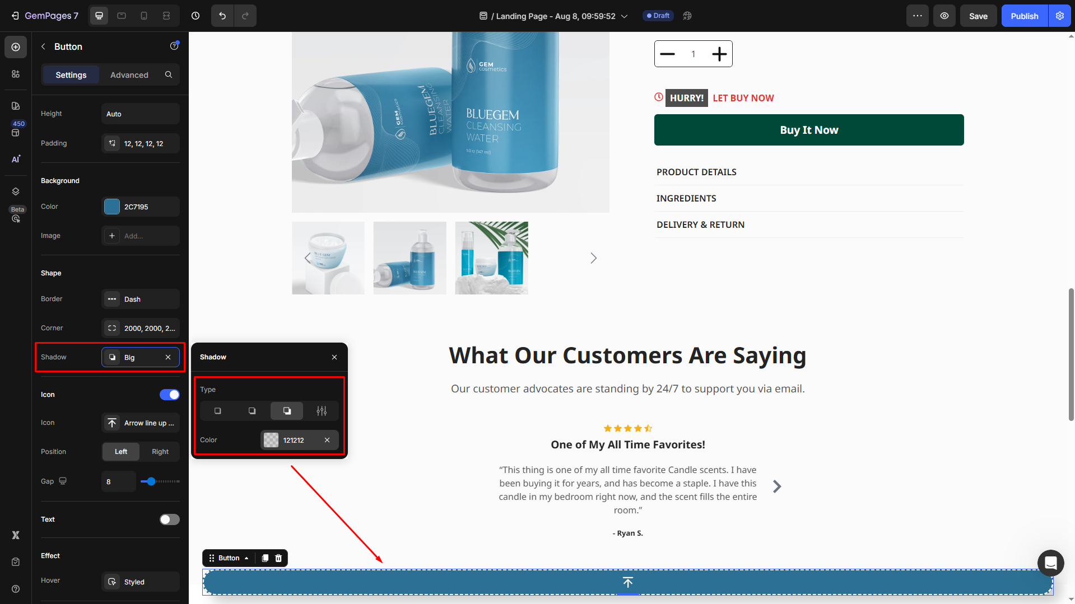Disable the Icon toggle switch

click(x=169, y=395)
